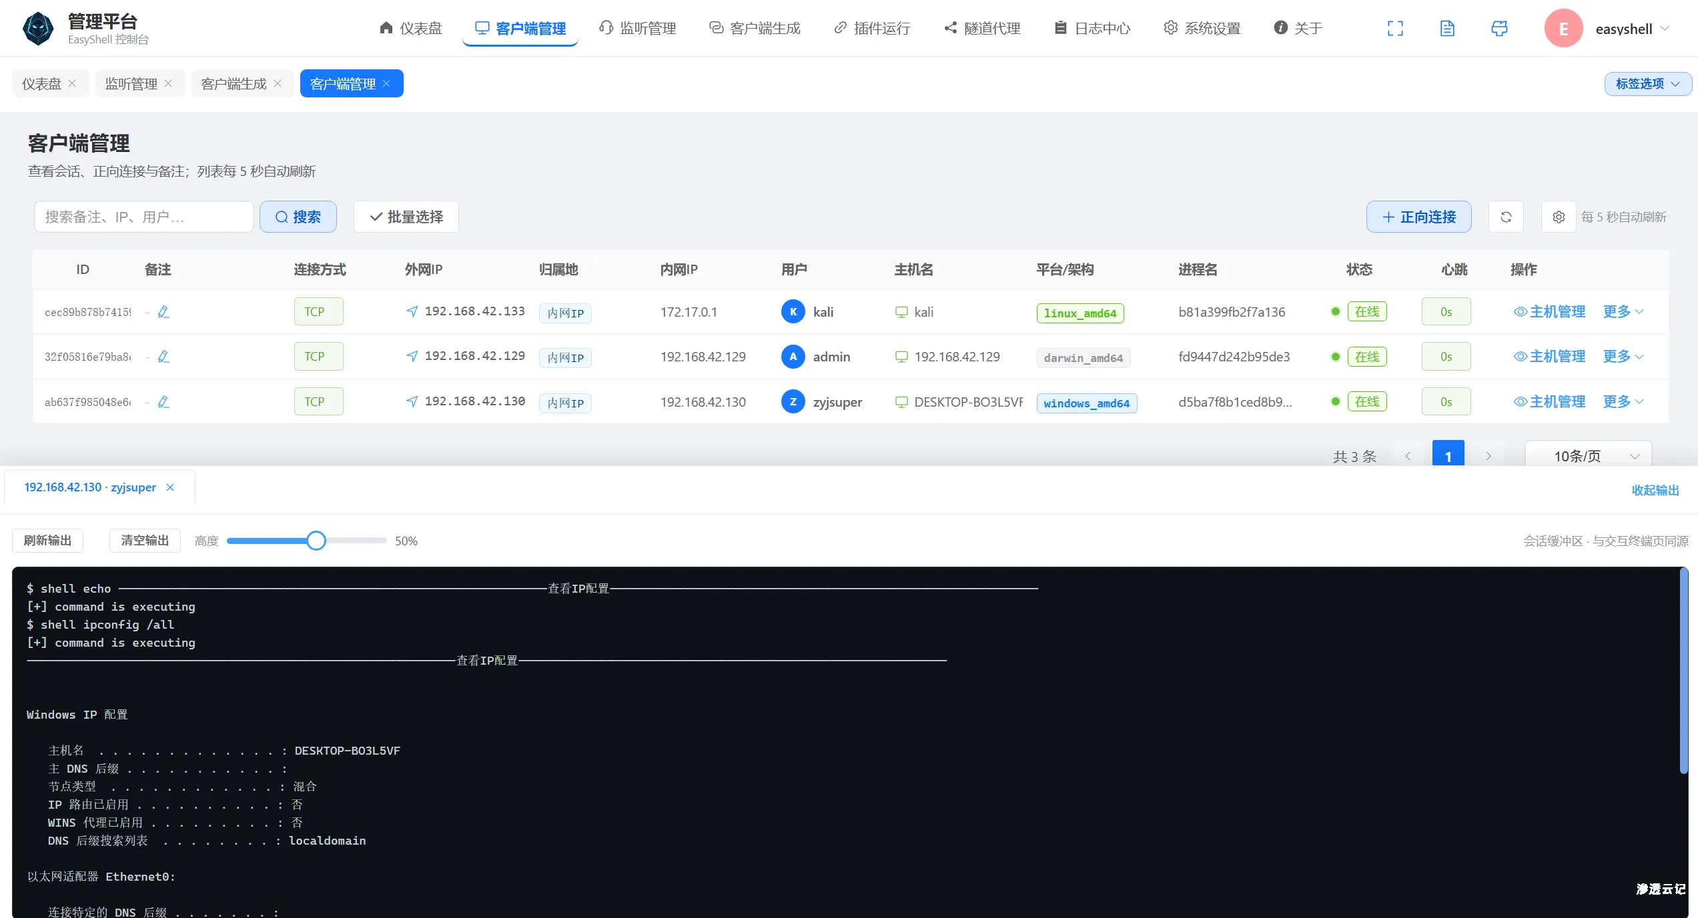Click the Z avatar for zyjsuper user

point(793,401)
